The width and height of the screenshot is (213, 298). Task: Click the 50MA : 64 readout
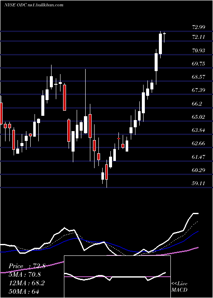pos(24,291)
